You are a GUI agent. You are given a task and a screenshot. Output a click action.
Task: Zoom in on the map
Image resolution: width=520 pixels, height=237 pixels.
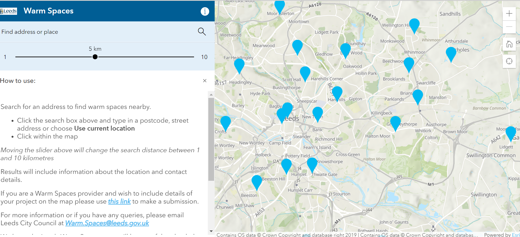[x=509, y=13]
